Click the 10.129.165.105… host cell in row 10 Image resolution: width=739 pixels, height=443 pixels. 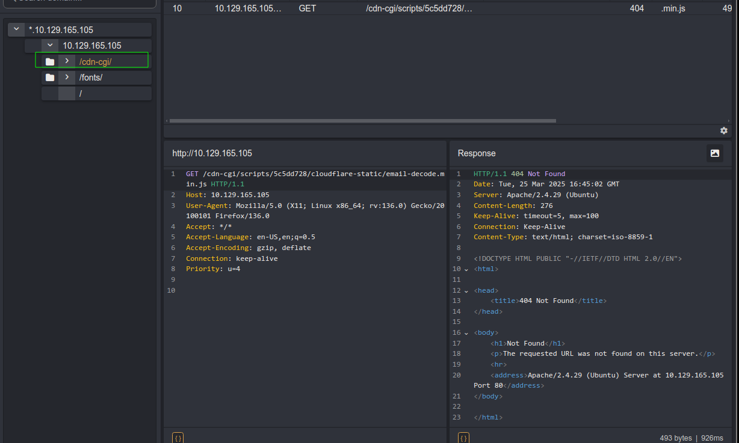(248, 8)
